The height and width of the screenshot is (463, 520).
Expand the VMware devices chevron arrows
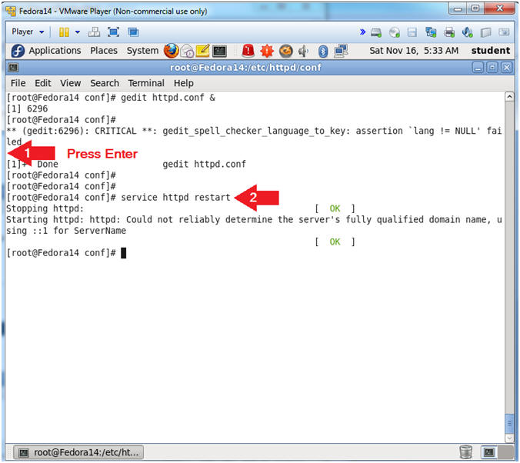[x=362, y=32]
